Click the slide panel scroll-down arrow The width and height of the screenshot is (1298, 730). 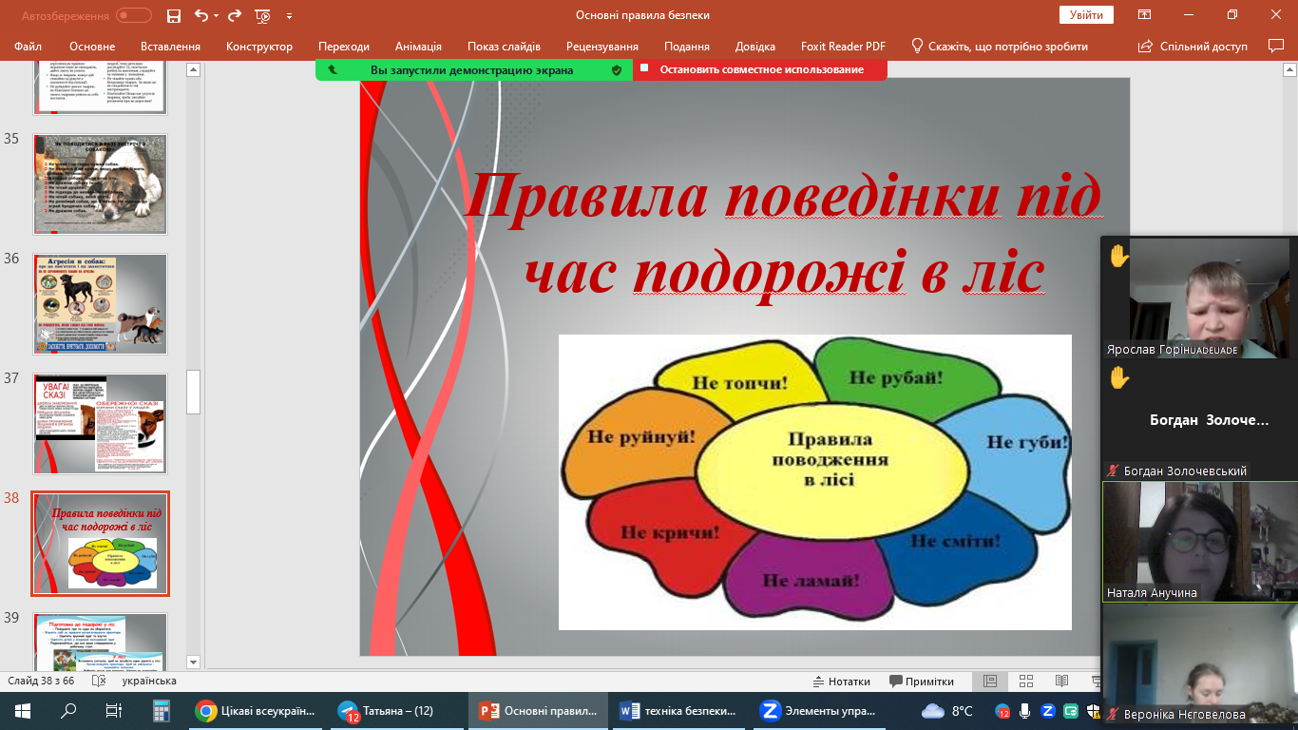[x=194, y=662]
